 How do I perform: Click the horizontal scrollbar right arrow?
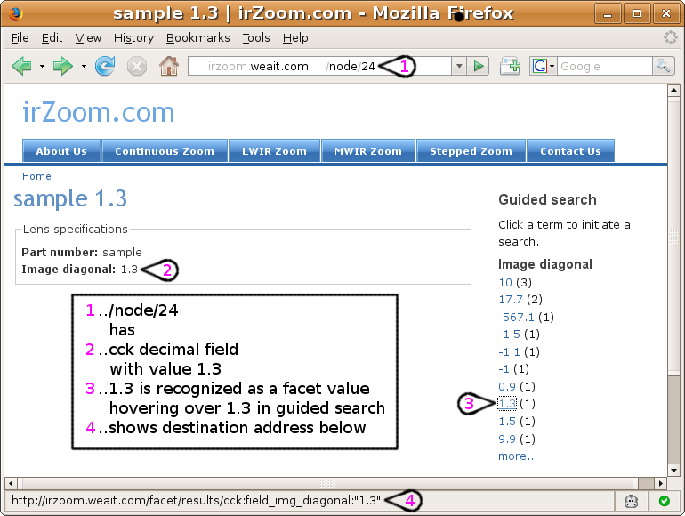coord(660,483)
